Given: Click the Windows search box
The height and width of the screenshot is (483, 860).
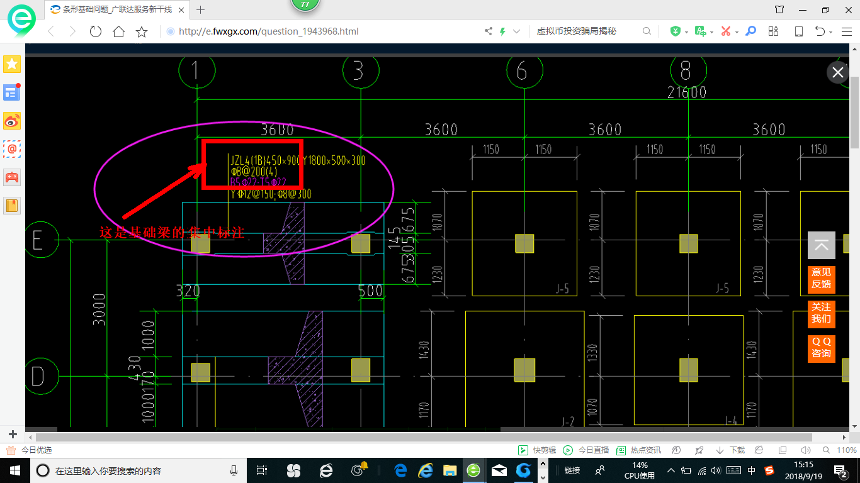Looking at the screenshot, I should click(x=139, y=470).
